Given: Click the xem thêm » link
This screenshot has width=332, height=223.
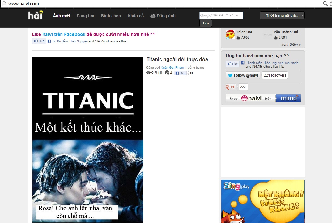Looking at the screenshot, I should click(291, 44).
